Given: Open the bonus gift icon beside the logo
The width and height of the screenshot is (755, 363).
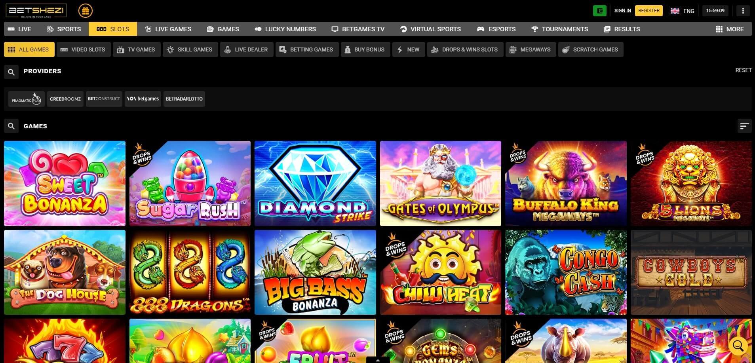Looking at the screenshot, I should pos(86,10).
